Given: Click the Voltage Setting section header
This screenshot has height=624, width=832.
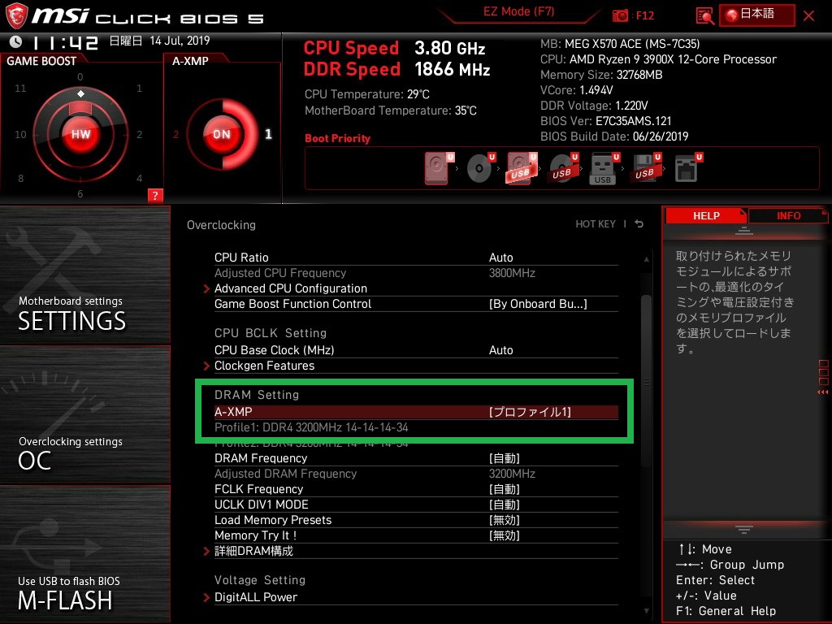Looking at the screenshot, I should (x=260, y=580).
